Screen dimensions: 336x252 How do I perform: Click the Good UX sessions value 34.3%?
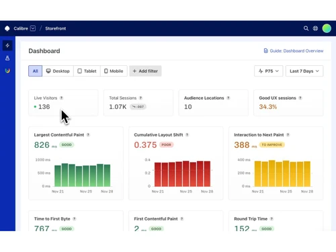268,107
